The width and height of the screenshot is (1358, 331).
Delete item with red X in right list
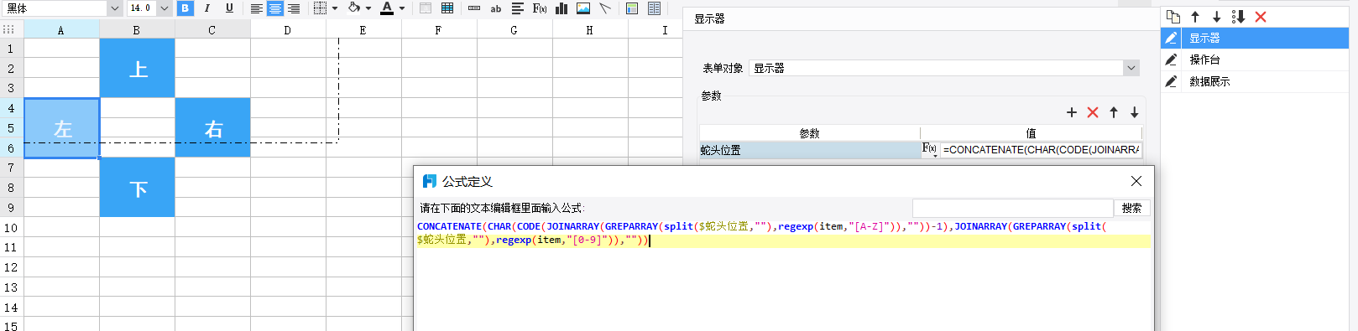1260,17
